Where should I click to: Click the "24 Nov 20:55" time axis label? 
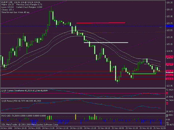35,128
